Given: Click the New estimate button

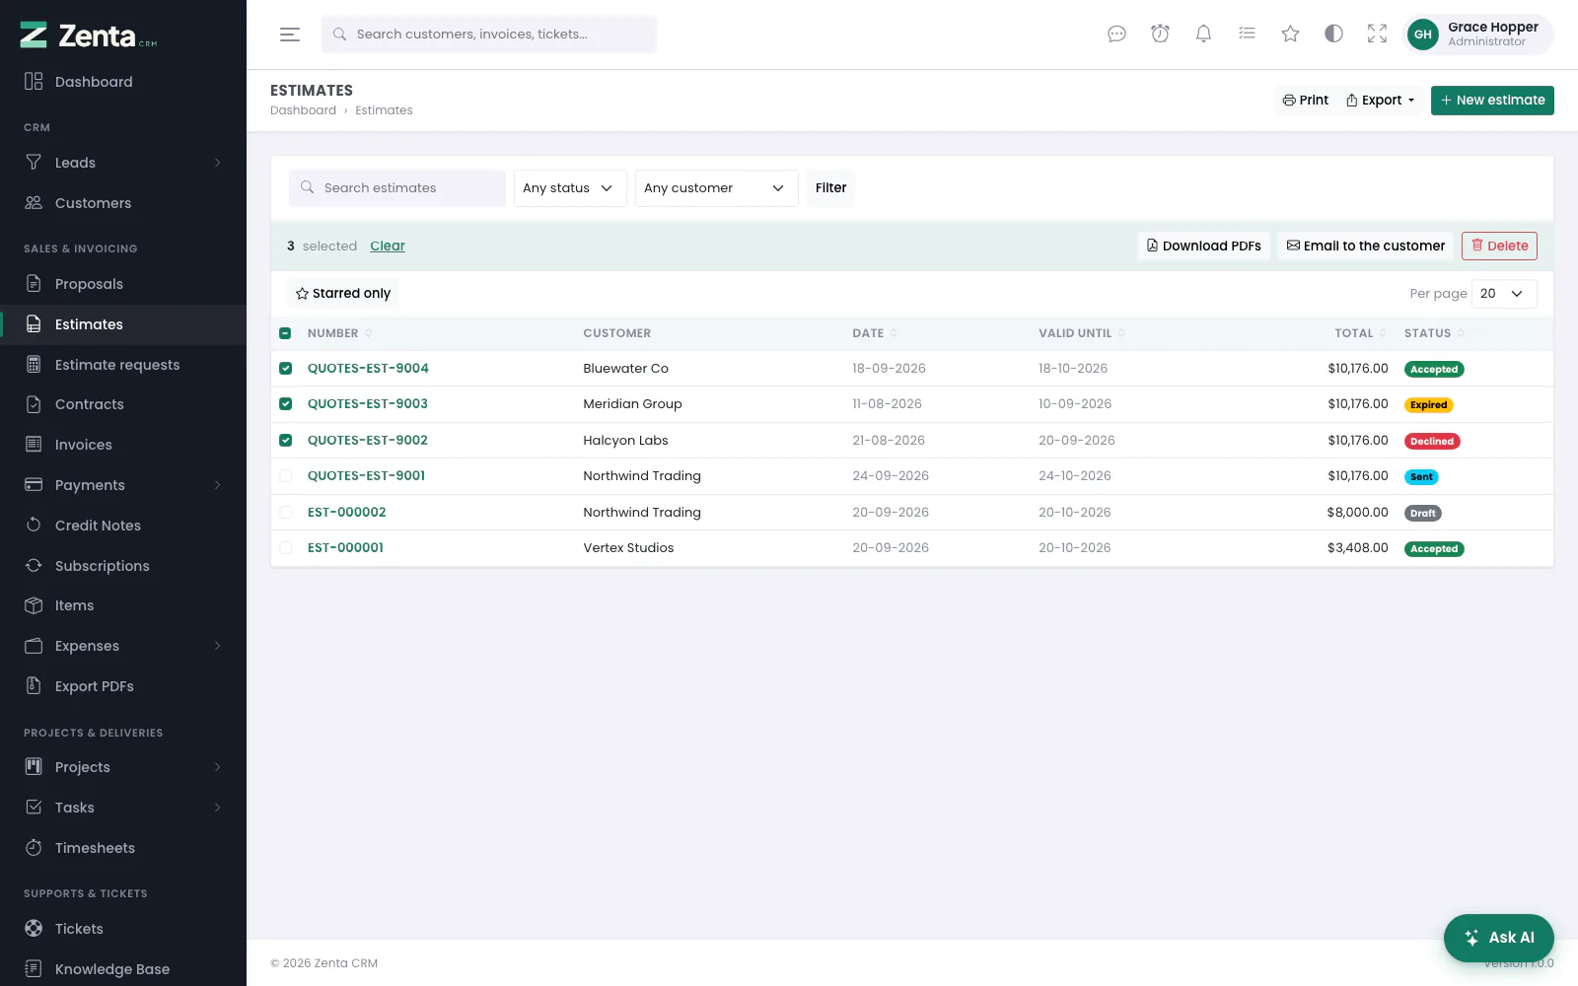Looking at the screenshot, I should point(1492,101).
